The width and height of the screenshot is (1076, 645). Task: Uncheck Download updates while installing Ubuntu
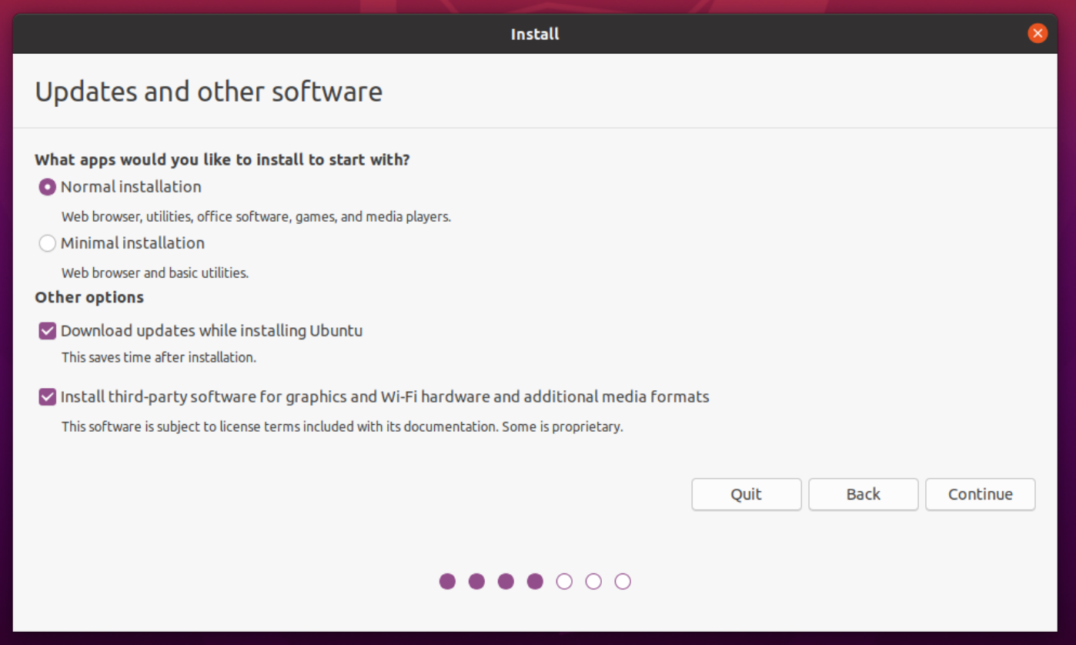(47, 331)
